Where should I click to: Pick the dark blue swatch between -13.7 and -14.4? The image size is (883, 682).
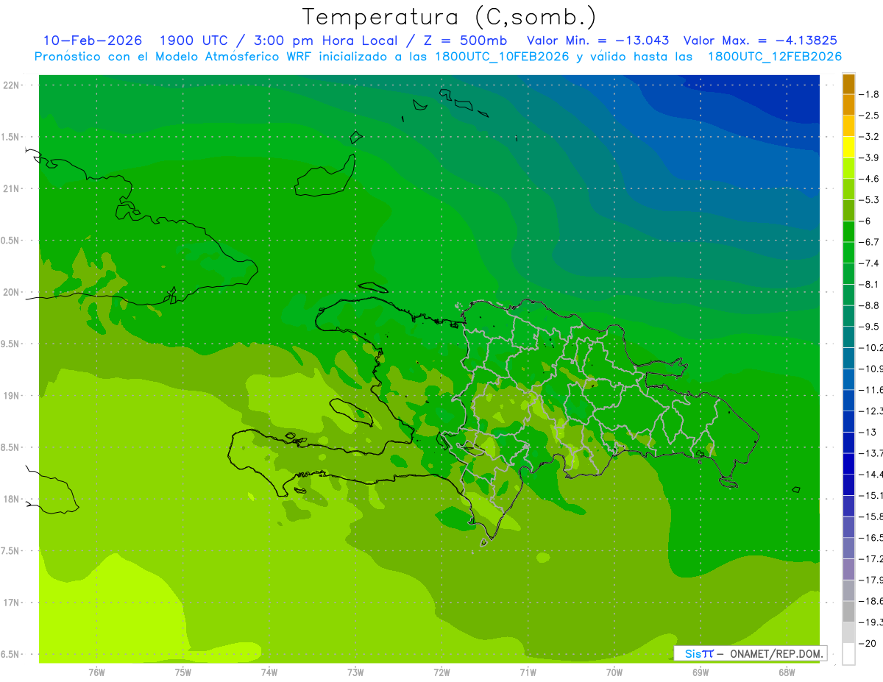848,463
